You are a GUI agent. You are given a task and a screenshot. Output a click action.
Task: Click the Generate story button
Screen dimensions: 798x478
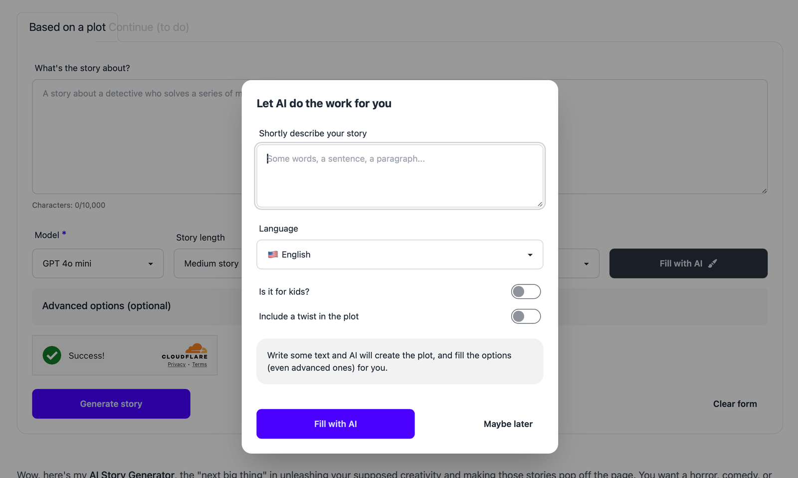pos(111,404)
